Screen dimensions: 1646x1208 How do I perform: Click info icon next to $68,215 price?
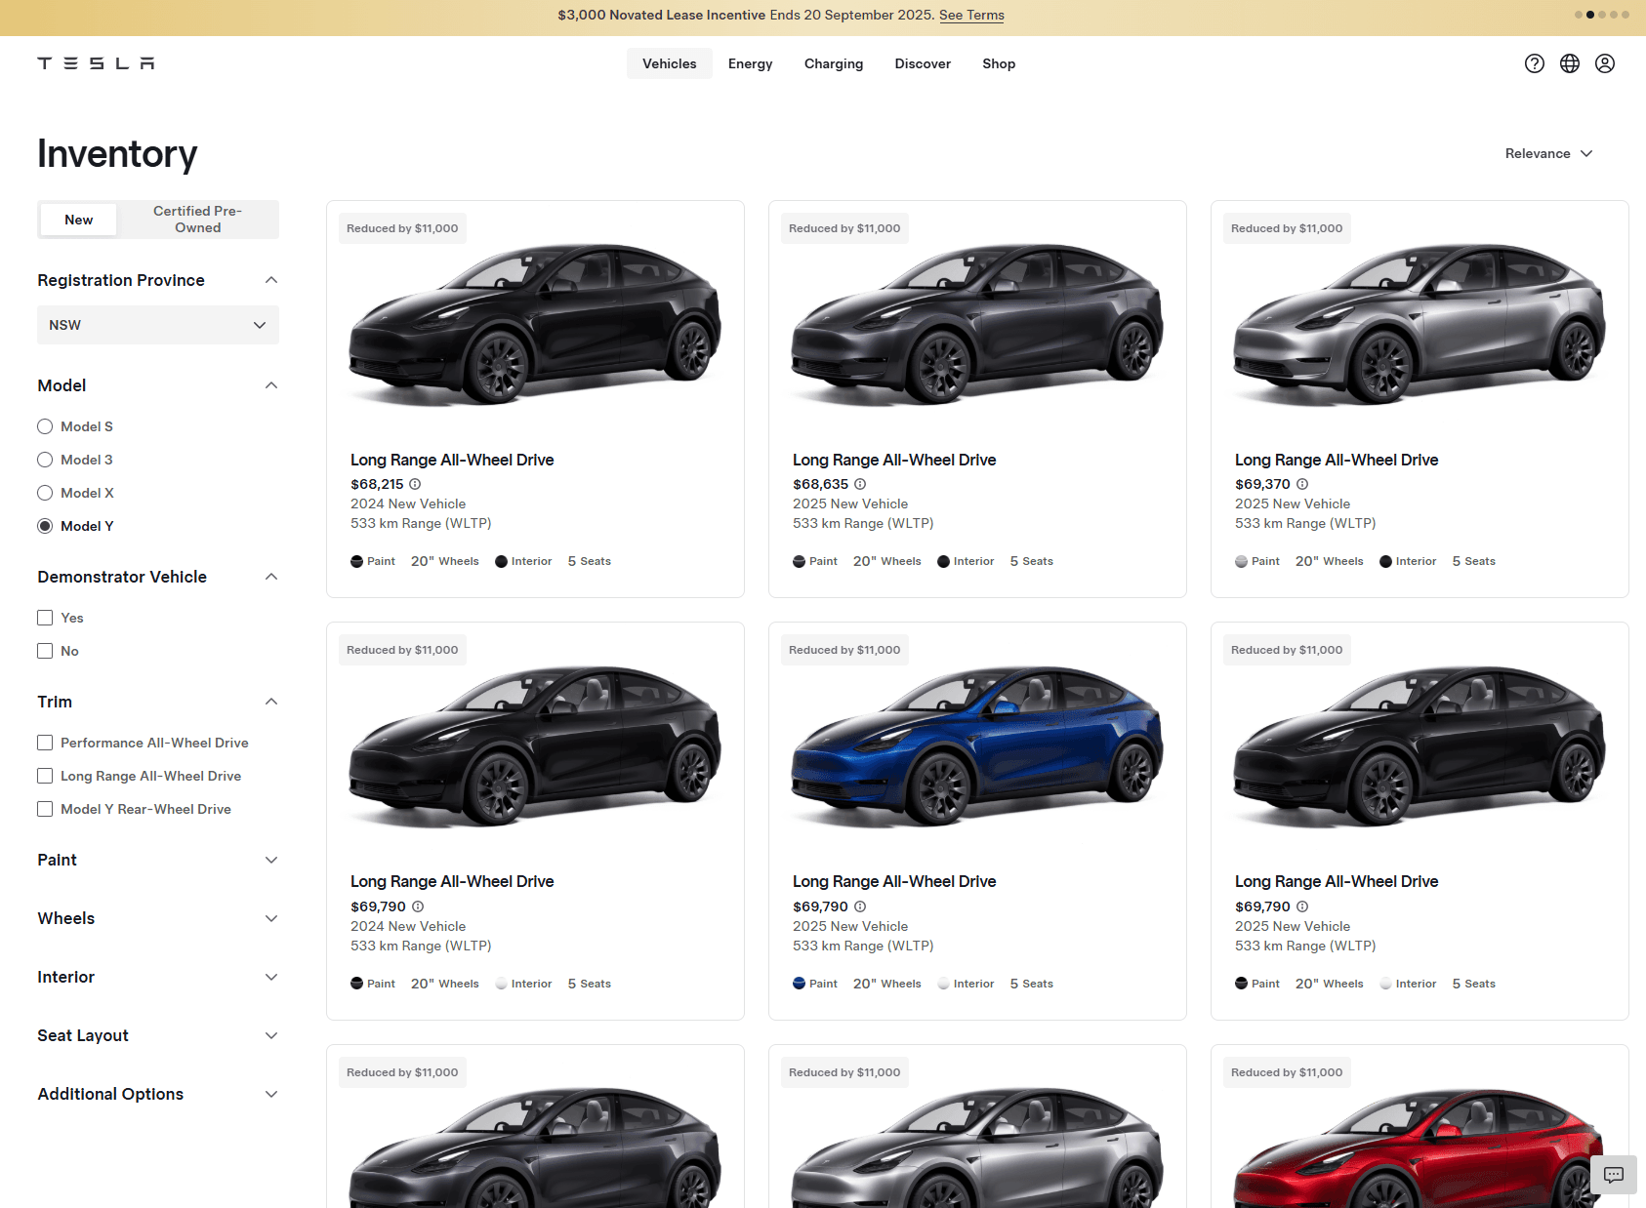tap(415, 484)
